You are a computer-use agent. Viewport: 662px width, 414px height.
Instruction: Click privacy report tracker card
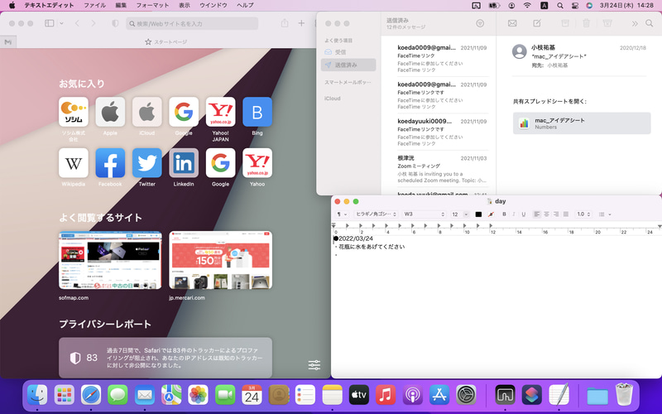click(x=165, y=358)
